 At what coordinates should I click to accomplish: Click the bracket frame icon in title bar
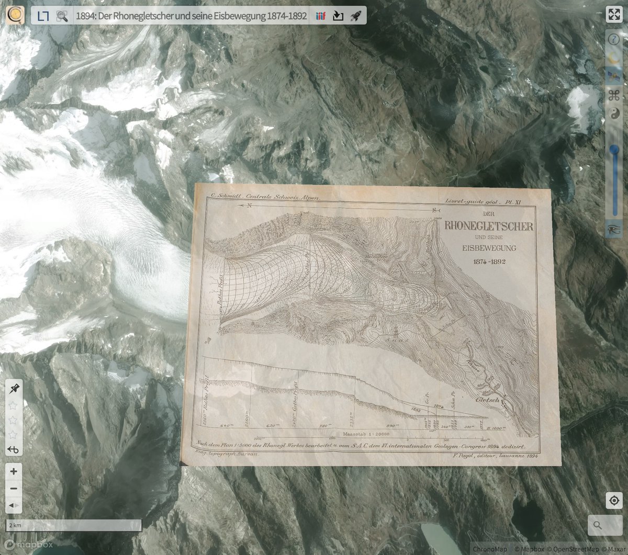point(43,16)
